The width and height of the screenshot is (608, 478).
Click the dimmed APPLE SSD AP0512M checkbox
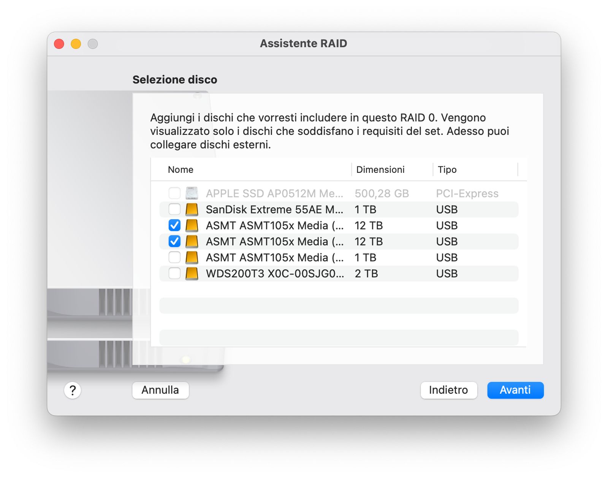pos(174,193)
